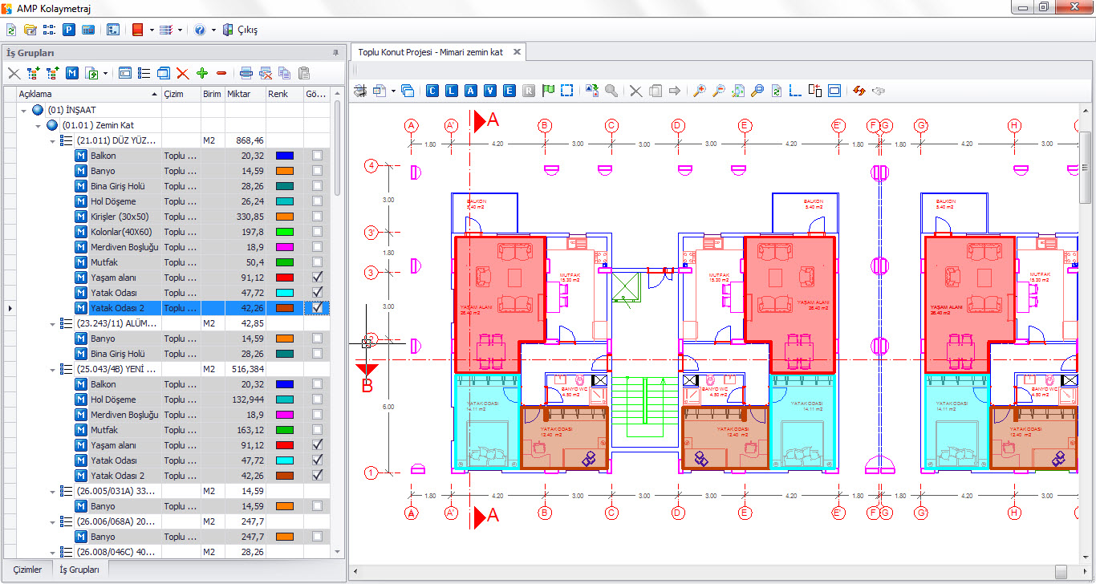Viewport: 1096px width, 584px height.
Task: Collapse the (23.243/11) ALÜM... group
Action: coord(53,323)
